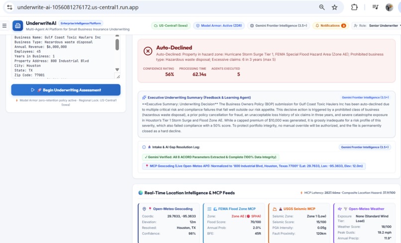Click the FEMA Flood Zone waves icon
Viewport: 401px width, 243px height.
[209, 209]
